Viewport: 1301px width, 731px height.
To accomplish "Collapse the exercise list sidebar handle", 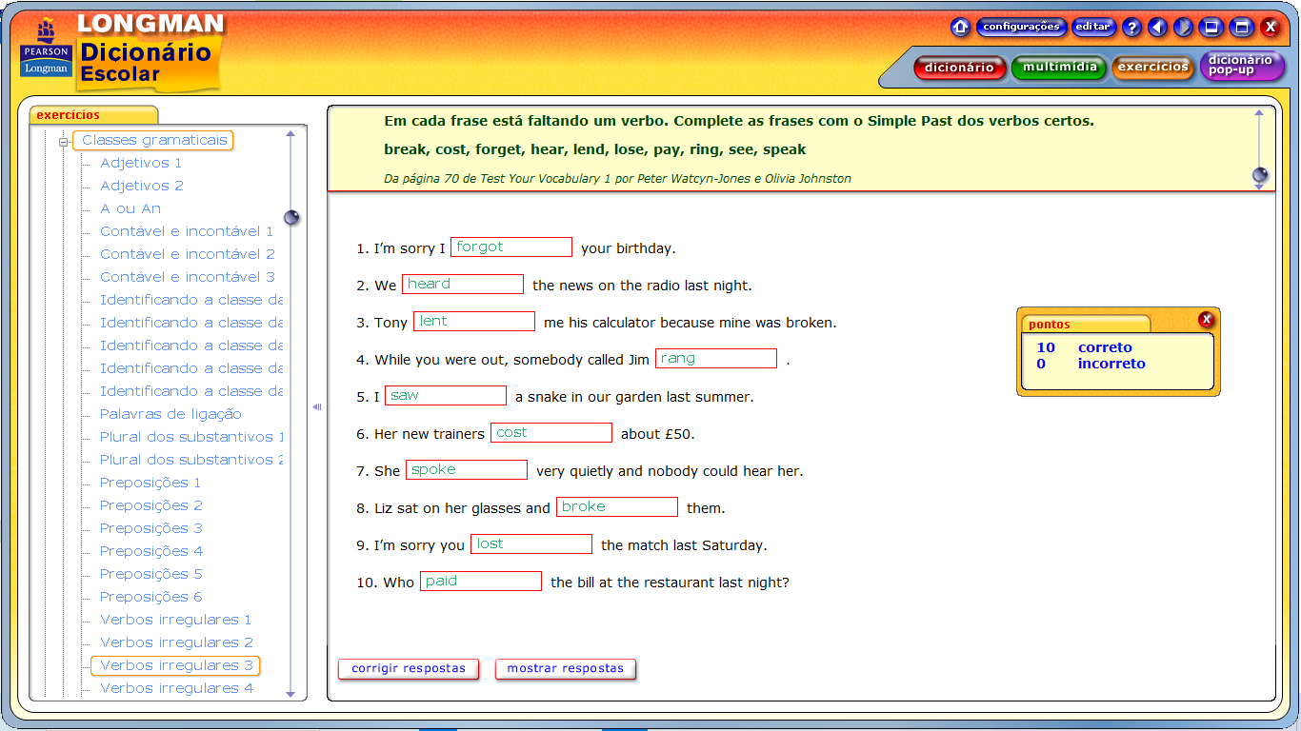I will click(x=317, y=407).
